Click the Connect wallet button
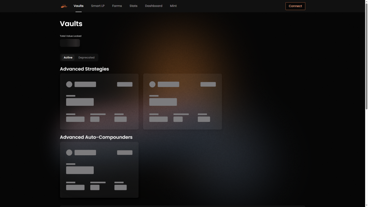 pos(295,6)
